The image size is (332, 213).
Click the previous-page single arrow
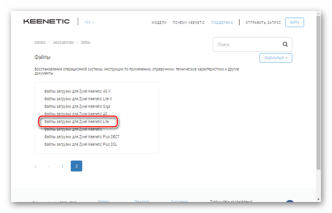click(49, 166)
